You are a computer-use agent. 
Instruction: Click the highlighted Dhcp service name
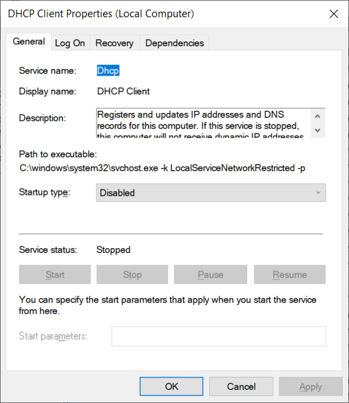pyautogui.click(x=108, y=70)
